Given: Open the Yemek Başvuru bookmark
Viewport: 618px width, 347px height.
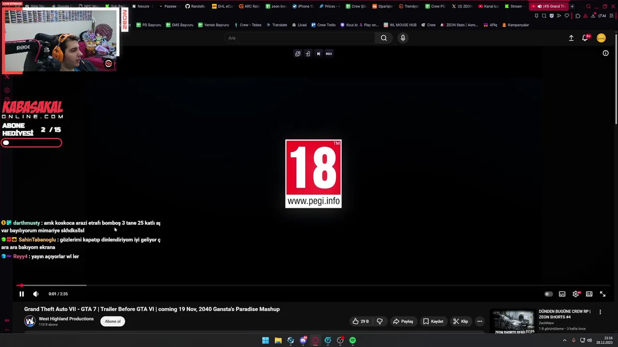Looking at the screenshot, I should tap(213, 25).
